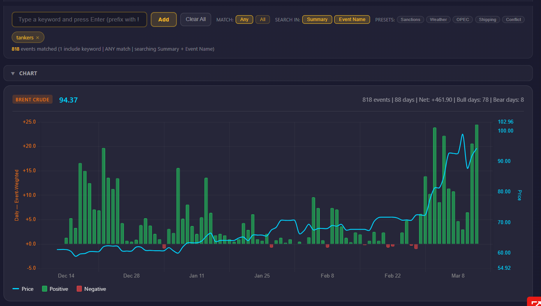Toggle the Positive legend green swatch
This screenshot has height=306, width=541.
tap(45, 289)
